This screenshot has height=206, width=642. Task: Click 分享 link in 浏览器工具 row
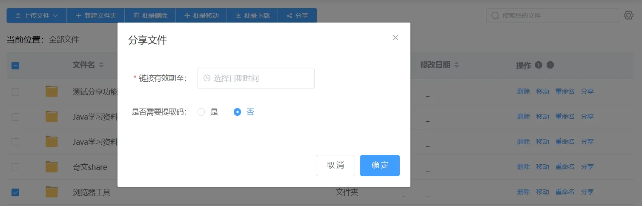tap(587, 192)
